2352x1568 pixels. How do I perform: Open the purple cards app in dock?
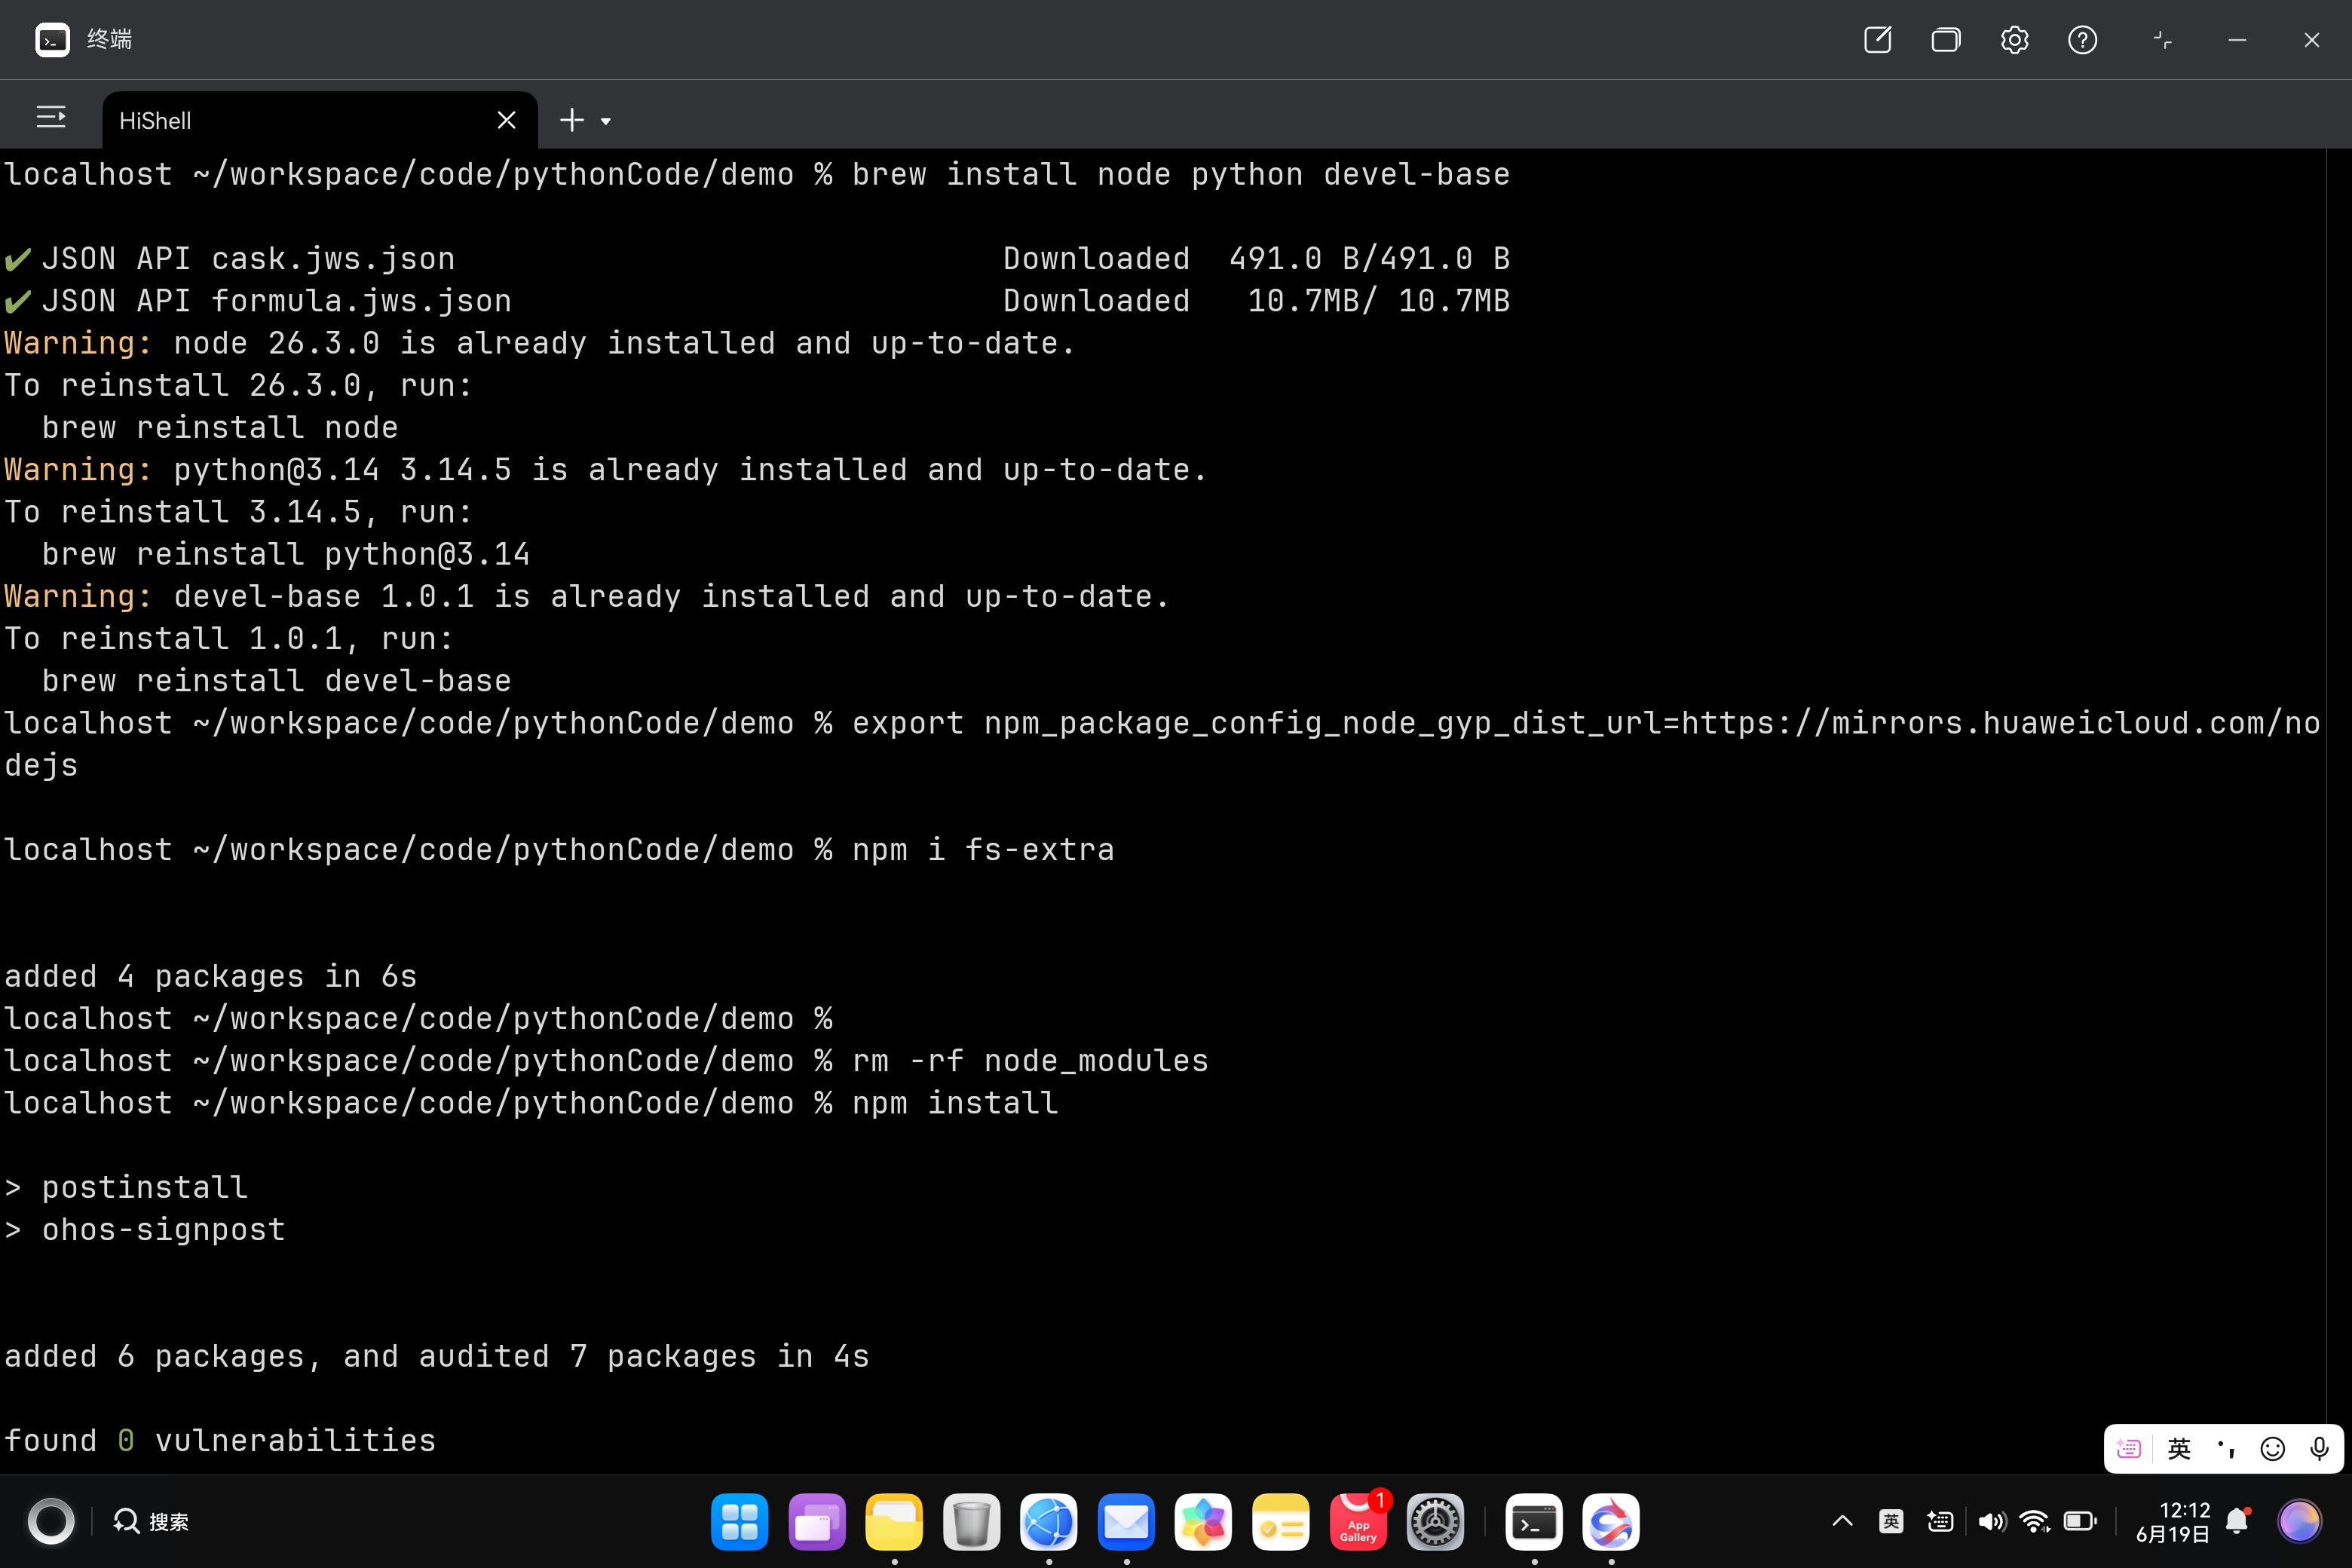pos(816,1521)
